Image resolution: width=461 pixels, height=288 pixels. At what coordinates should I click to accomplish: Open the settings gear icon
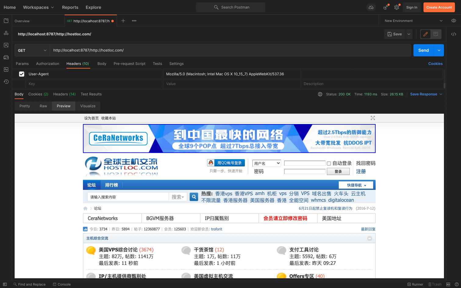click(397, 7)
